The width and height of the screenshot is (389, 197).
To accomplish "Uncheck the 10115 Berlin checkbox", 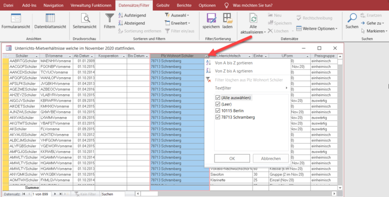I will [x=218, y=111].
